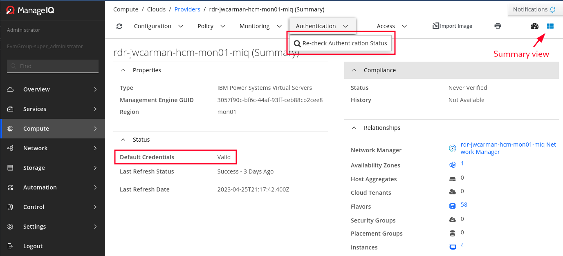Print the provider summary using the printer icon

[x=498, y=26]
